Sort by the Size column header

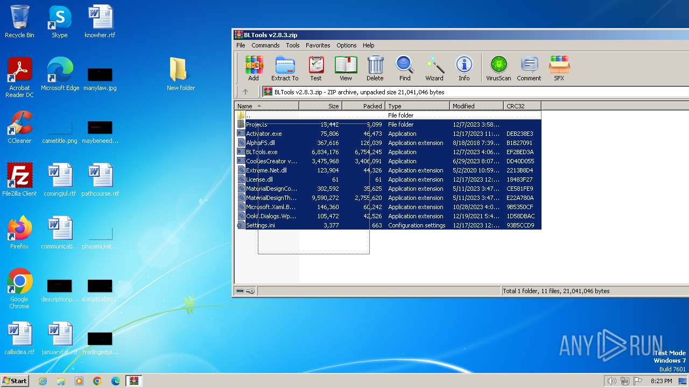pos(320,106)
